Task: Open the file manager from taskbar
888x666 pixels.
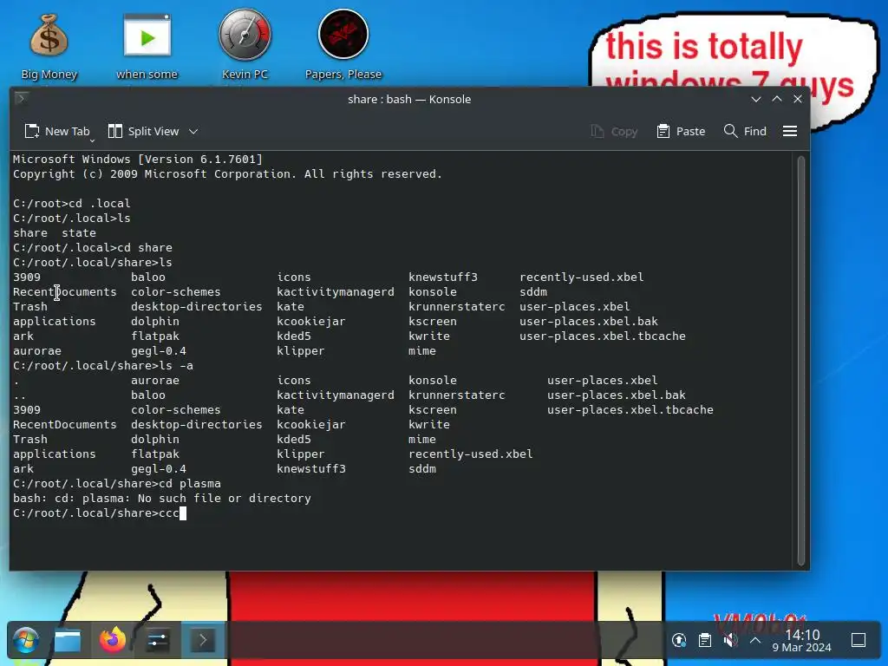Action: pyautogui.click(x=68, y=641)
